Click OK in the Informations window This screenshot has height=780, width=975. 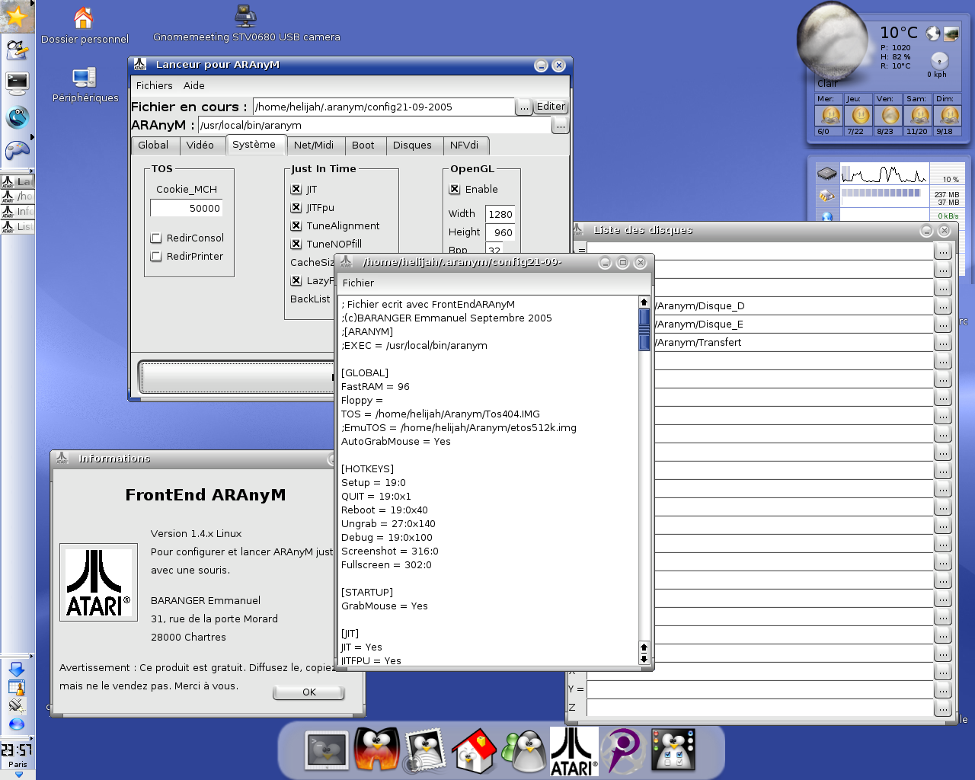[x=308, y=692]
